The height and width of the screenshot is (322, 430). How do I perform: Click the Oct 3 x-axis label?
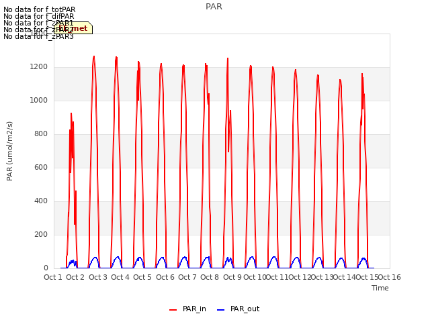[x=98, y=277]
